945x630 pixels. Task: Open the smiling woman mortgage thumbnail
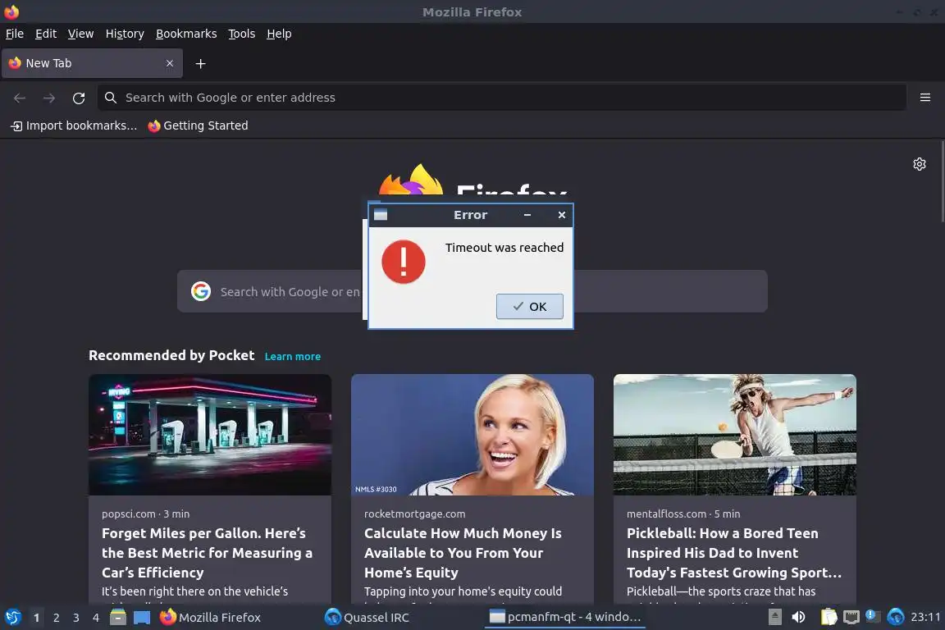point(472,435)
